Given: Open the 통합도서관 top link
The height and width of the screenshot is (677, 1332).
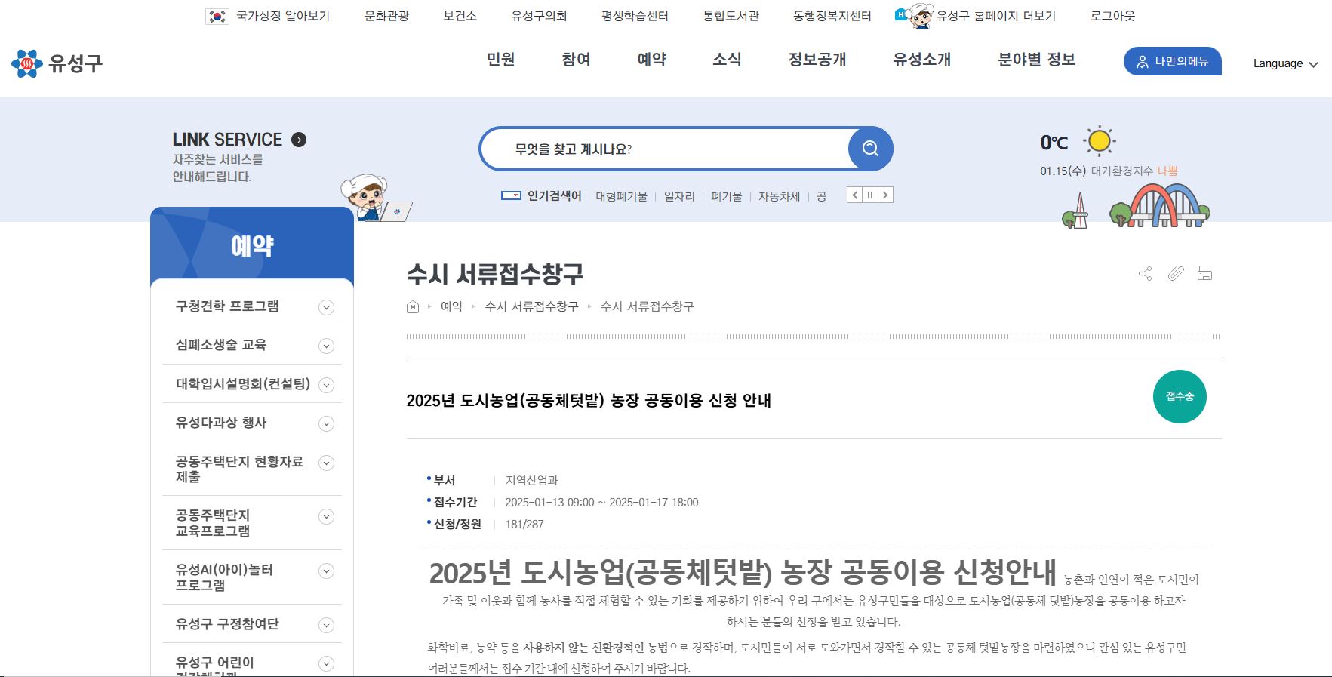Looking at the screenshot, I should [x=731, y=16].
